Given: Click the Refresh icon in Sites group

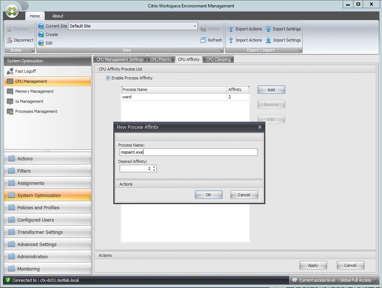Looking at the screenshot, I should pos(203,40).
